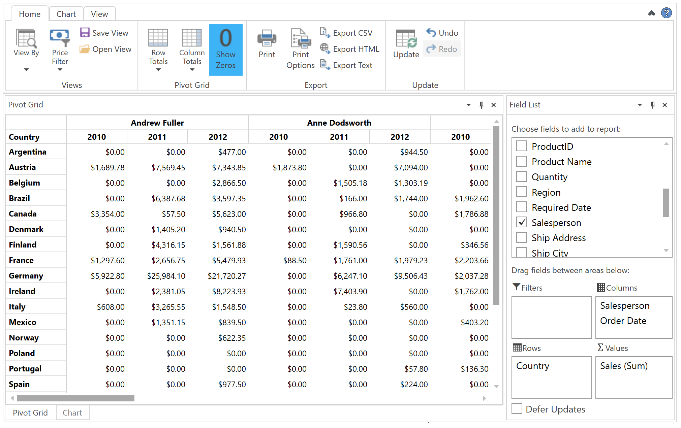Click the Undo arrow icon

[431, 32]
